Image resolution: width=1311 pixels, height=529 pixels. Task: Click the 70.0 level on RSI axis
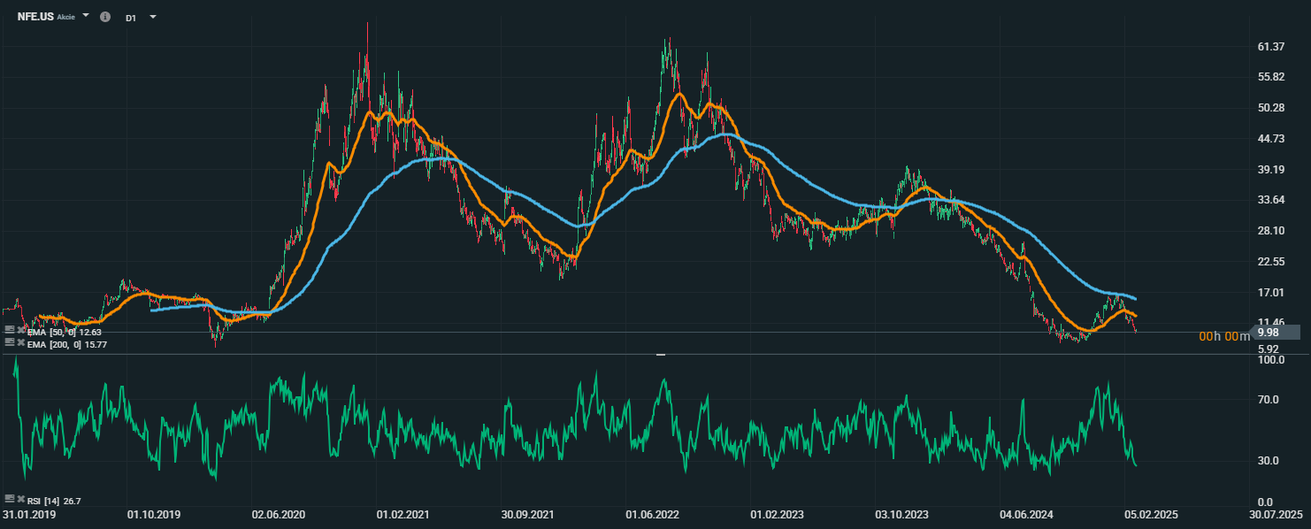(x=1270, y=400)
